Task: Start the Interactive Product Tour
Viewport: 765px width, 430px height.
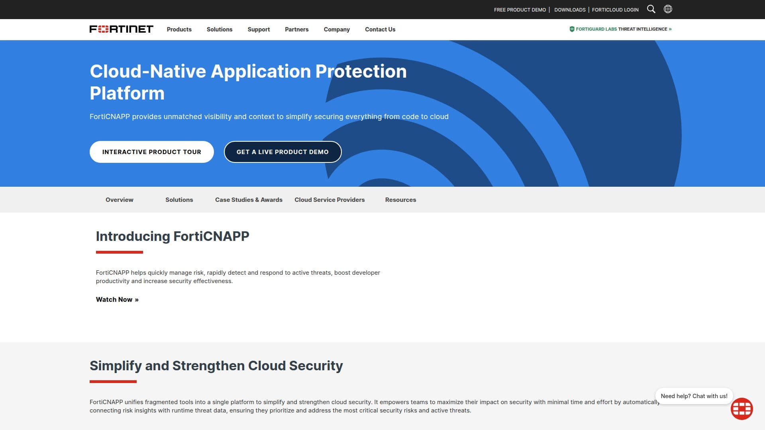Action: tap(152, 152)
